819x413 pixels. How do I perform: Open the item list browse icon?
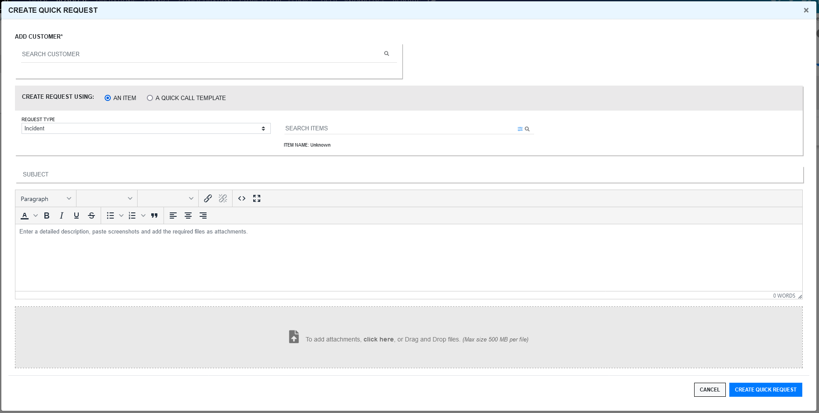pyautogui.click(x=520, y=129)
